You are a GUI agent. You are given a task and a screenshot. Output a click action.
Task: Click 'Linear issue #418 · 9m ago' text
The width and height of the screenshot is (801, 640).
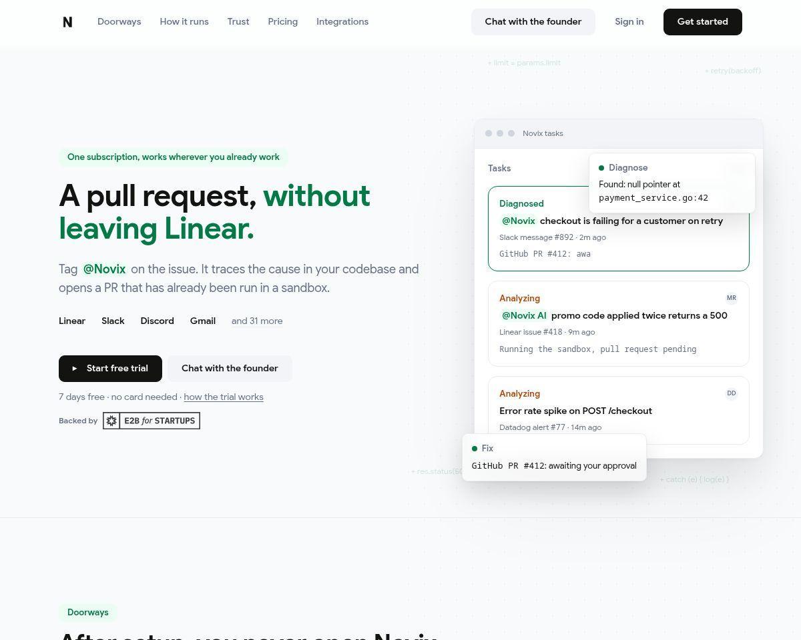point(547,332)
